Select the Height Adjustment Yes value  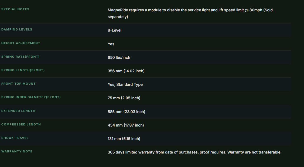click(111, 44)
